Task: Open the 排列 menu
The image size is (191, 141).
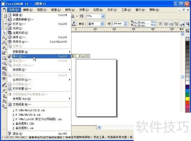Action: (70, 10)
